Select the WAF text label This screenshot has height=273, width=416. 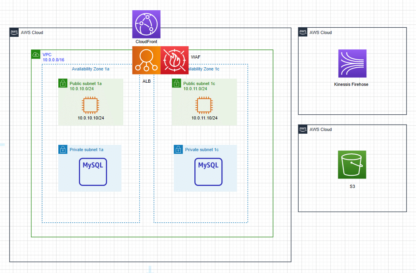[196, 57]
